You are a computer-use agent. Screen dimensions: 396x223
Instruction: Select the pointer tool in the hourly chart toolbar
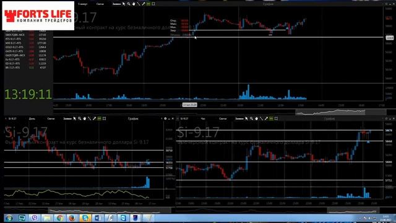tap(246, 118)
